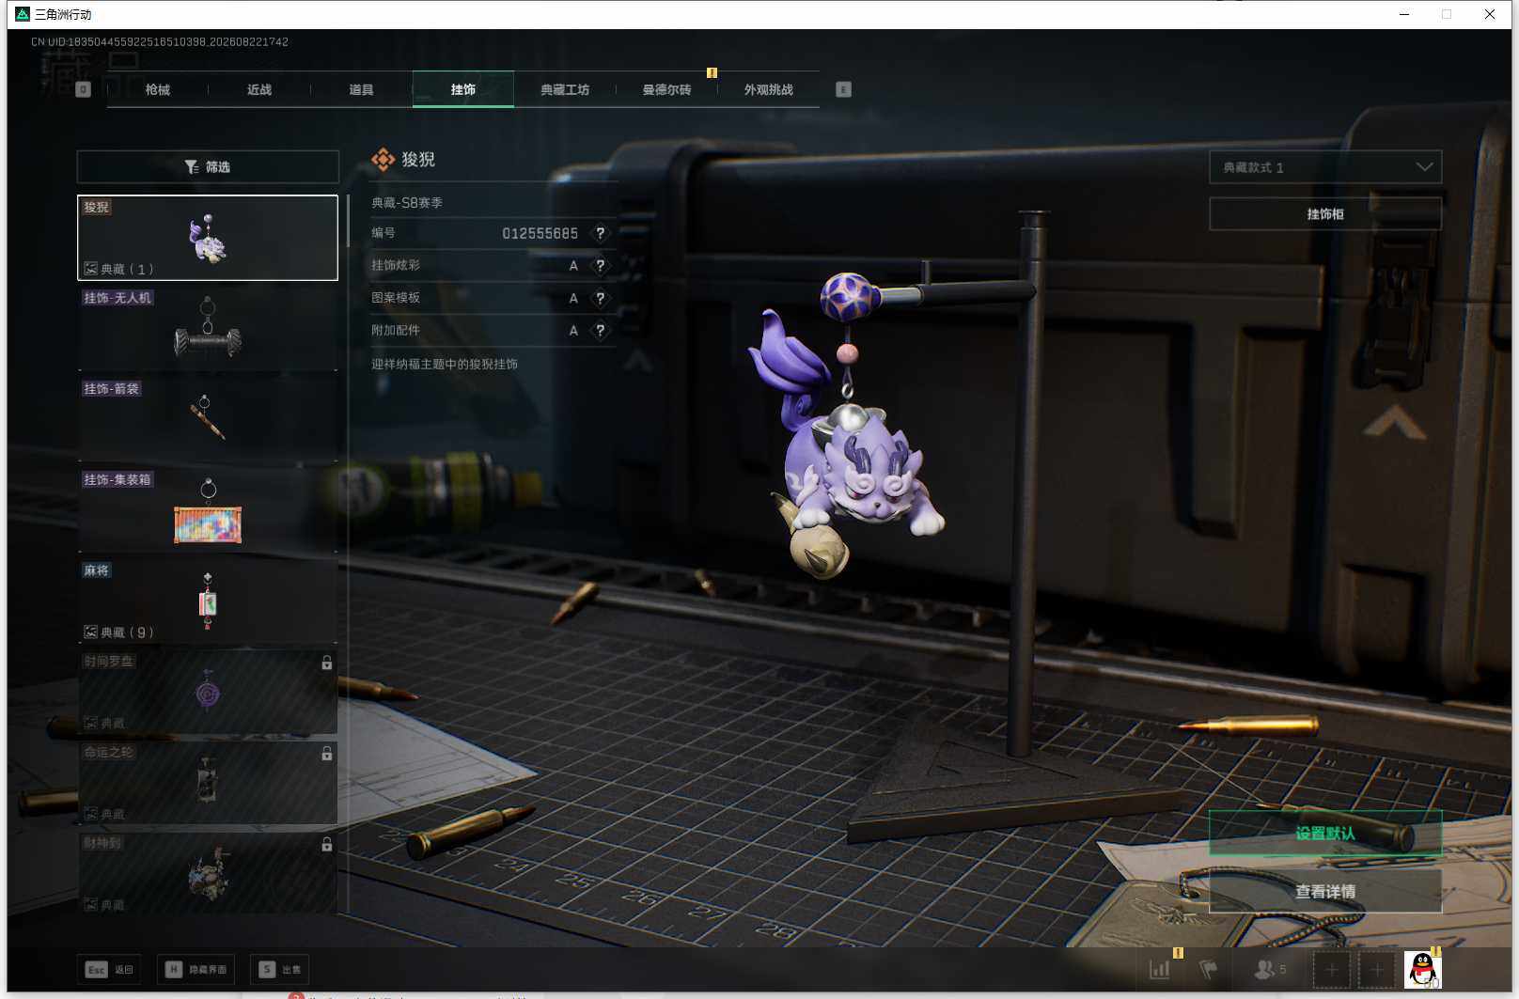The image size is (1519, 999).
Task: Click the 三角洲行动 app icon in title bar
Action: tap(23, 14)
